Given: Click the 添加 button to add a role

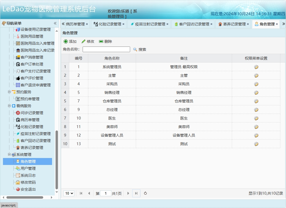Looking at the screenshot, I should click(x=70, y=41).
